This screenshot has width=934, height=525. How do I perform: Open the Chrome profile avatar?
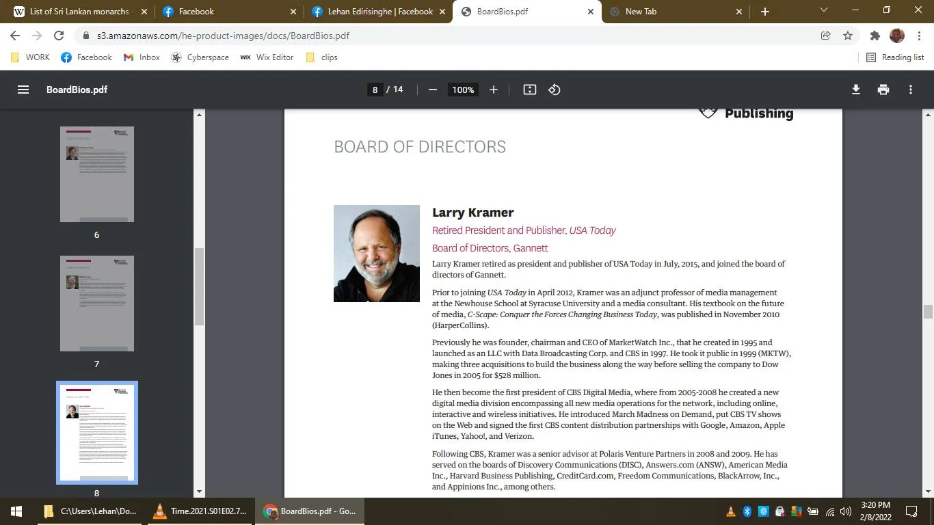click(x=897, y=36)
